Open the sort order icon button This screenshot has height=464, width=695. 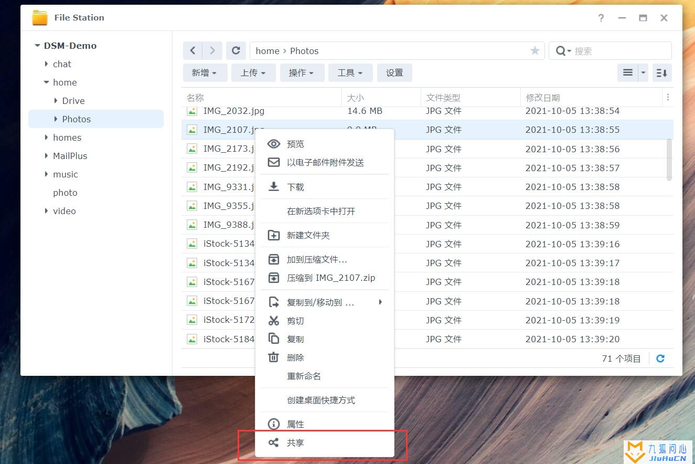click(662, 73)
